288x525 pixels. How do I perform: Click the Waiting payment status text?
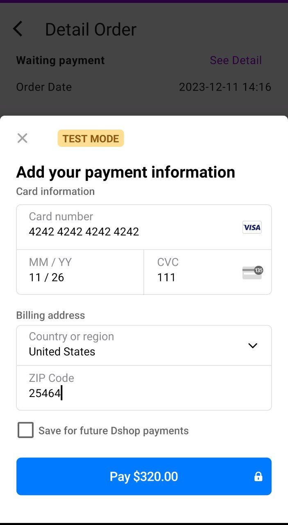click(60, 60)
